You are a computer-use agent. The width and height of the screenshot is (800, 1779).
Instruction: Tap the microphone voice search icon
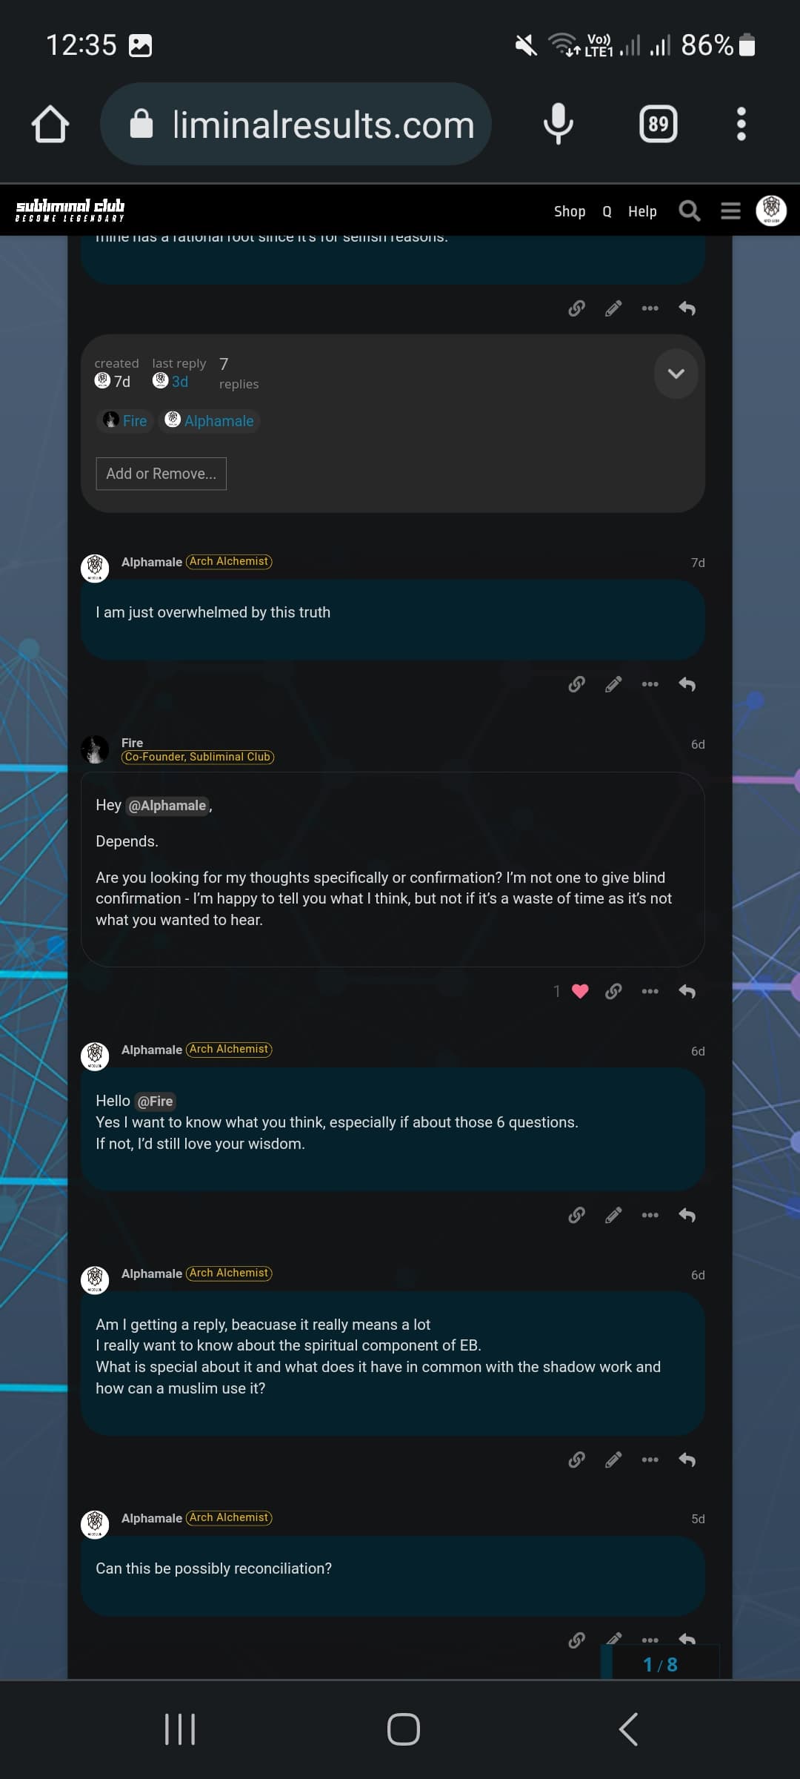tap(558, 124)
